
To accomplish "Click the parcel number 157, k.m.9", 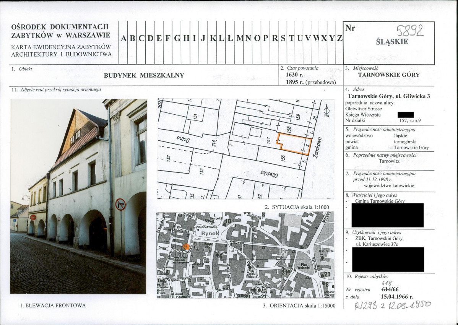I will coord(410,120).
